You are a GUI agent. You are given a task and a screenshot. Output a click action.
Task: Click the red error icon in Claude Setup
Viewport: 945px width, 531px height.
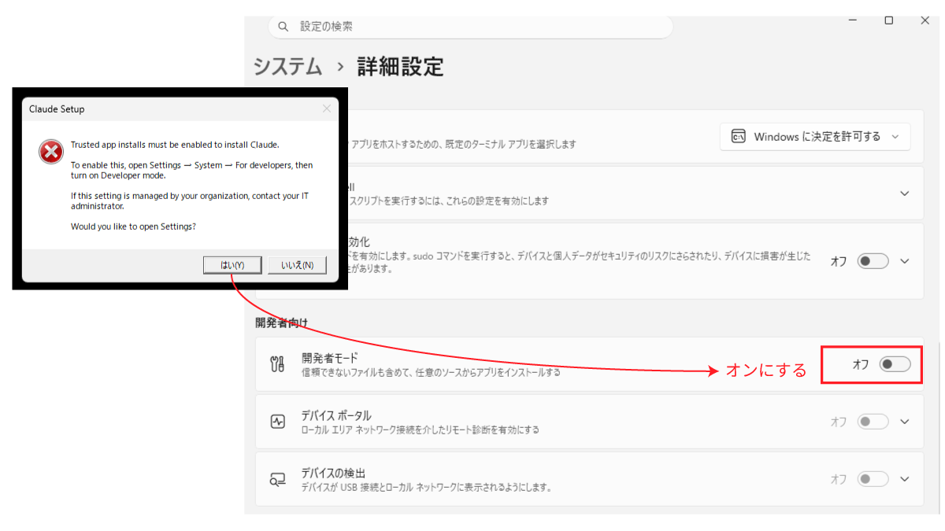[51, 152]
